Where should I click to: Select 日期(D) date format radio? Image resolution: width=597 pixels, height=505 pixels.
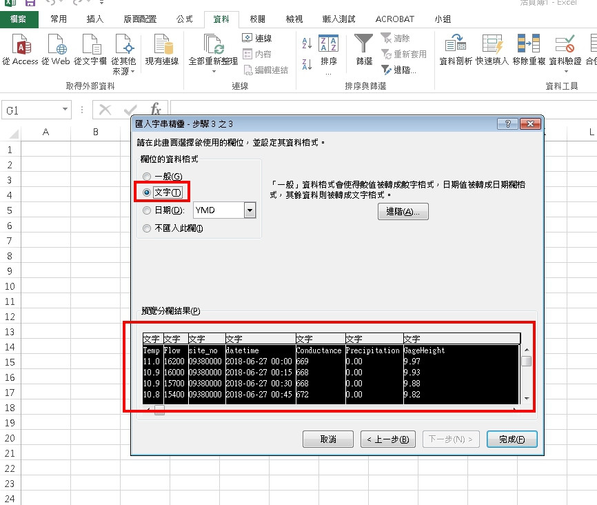pyautogui.click(x=147, y=210)
